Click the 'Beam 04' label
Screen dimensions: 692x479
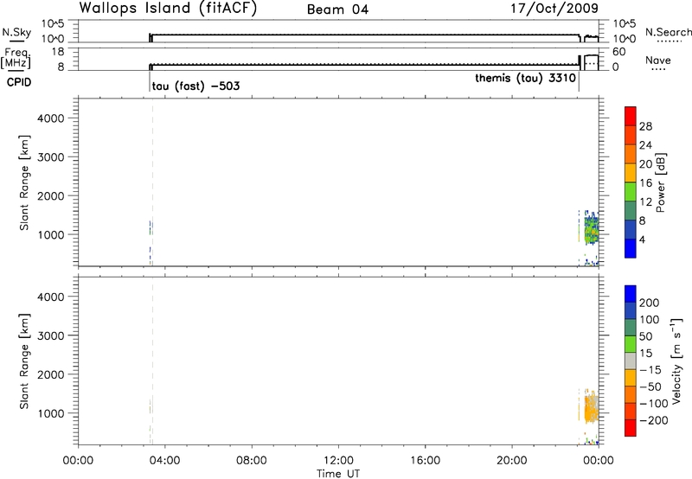[337, 10]
